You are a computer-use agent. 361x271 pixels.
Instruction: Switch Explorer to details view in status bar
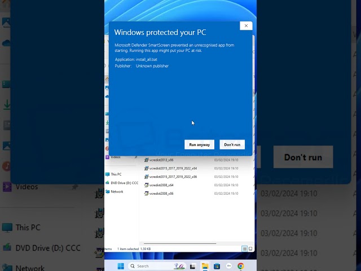(244, 248)
